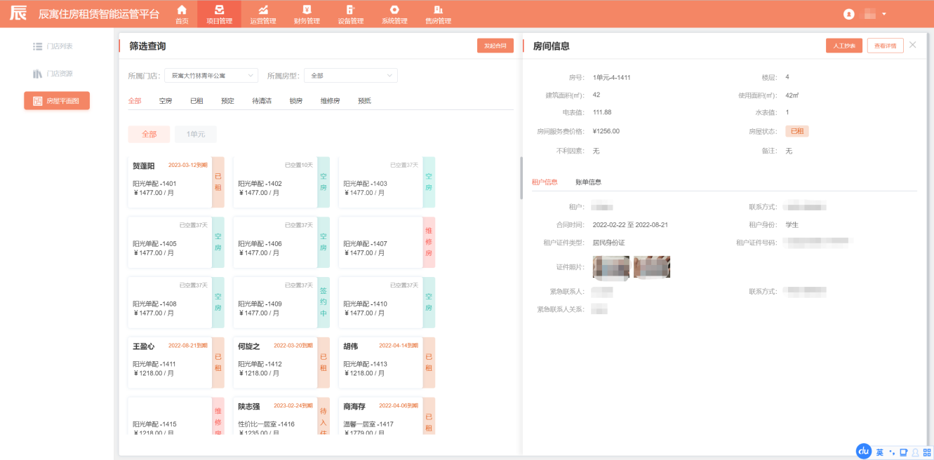Expand the 所属房型 dropdown
934x460 pixels.
point(352,76)
